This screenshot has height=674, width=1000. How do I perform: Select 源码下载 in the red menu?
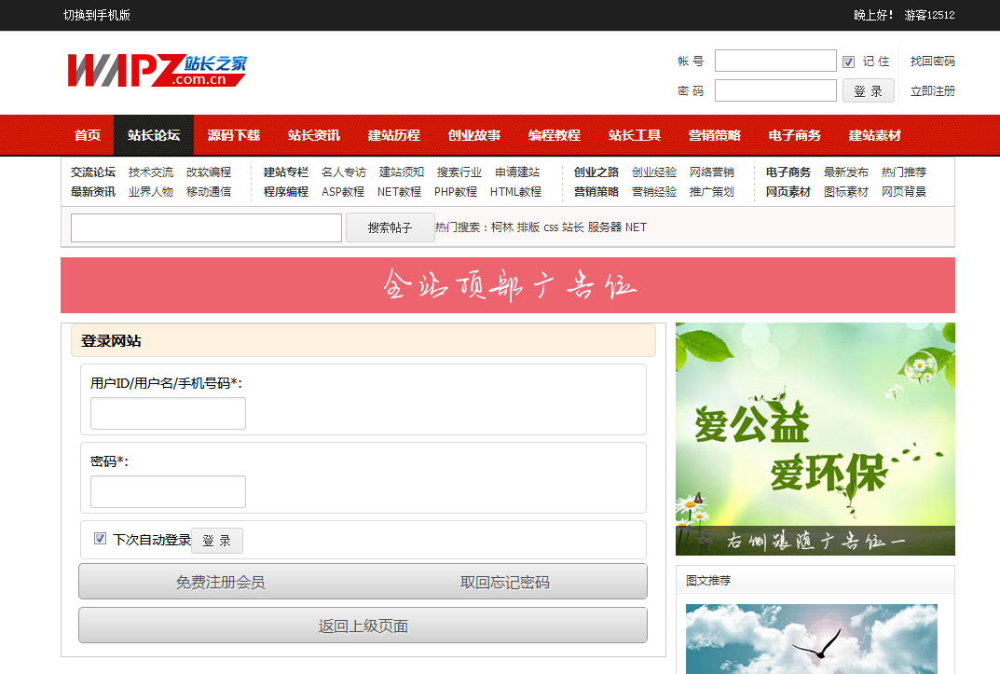[x=234, y=135]
